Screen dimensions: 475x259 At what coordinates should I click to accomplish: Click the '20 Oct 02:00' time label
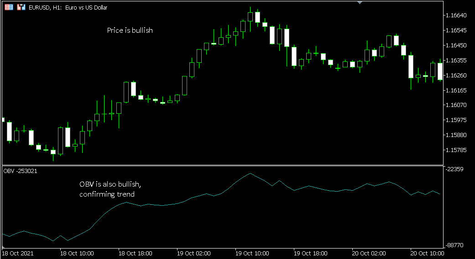tap(369, 253)
